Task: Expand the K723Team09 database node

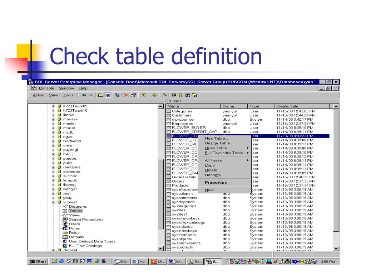Action: tap(54, 106)
